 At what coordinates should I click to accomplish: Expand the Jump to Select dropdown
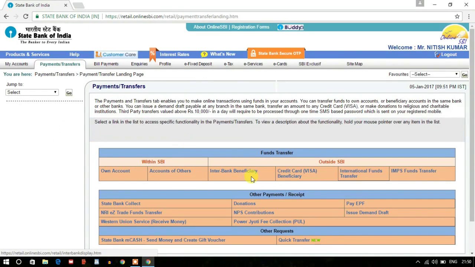pyautogui.click(x=32, y=92)
